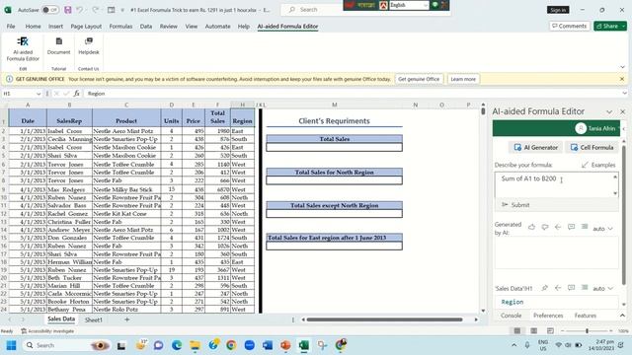Select the Sheet1 worksheet tab

(94, 319)
